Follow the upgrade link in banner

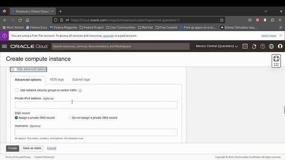tap(108, 36)
